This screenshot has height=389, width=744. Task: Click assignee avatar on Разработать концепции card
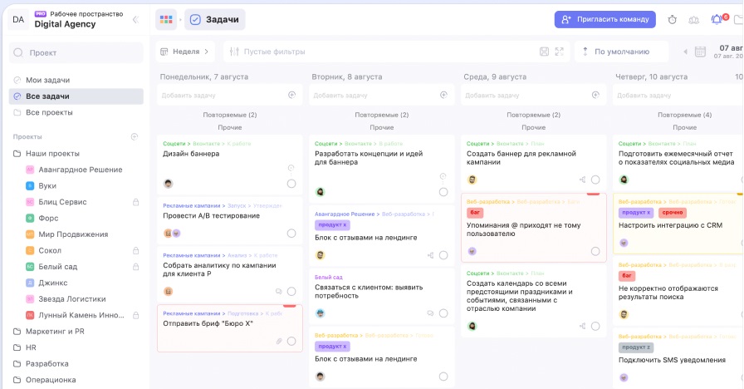320,192
